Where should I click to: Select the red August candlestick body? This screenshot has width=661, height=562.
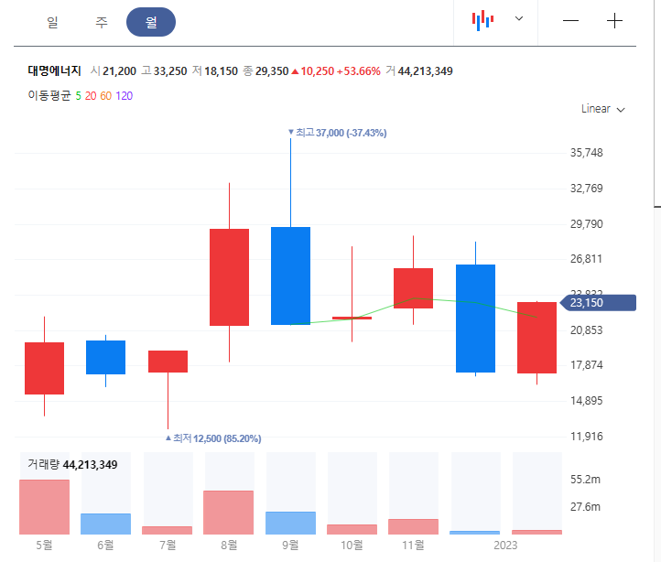pos(229,277)
